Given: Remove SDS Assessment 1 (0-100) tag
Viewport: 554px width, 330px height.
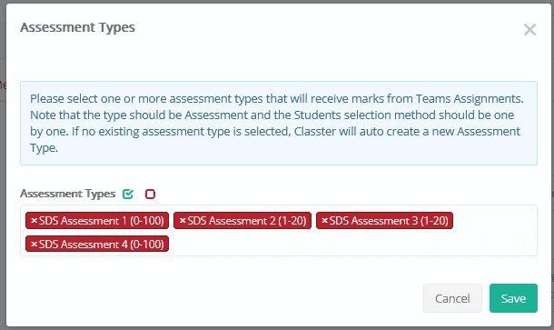Looking at the screenshot, I should [x=34, y=220].
